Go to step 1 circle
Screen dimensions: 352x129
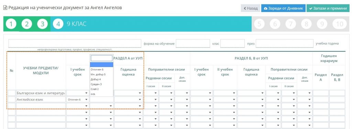click(x=11, y=24)
